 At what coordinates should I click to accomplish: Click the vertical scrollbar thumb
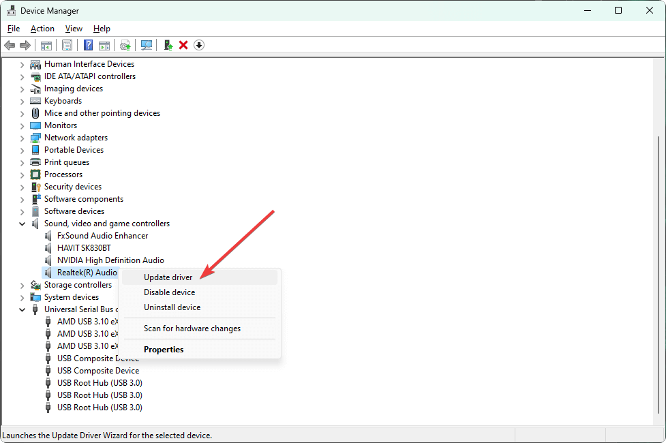[x=659, y=274]
